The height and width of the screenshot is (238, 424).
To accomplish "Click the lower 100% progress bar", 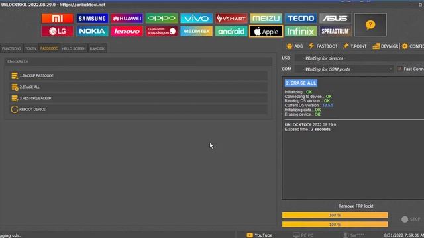I will pyautogui.click(x=335, y=225).
